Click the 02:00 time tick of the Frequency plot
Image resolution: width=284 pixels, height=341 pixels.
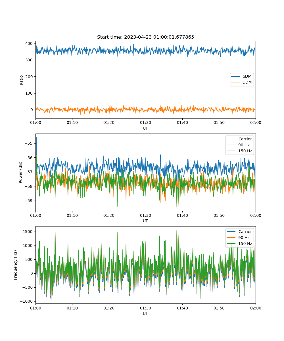[255, 308]
